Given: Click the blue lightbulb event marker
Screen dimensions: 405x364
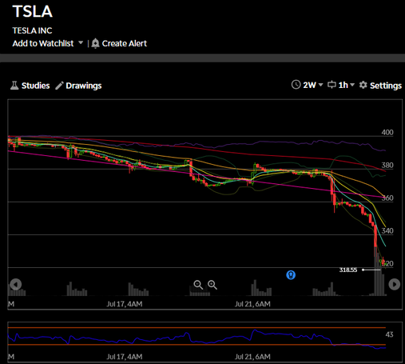Looking at the screenshot, I should (291, 274).
